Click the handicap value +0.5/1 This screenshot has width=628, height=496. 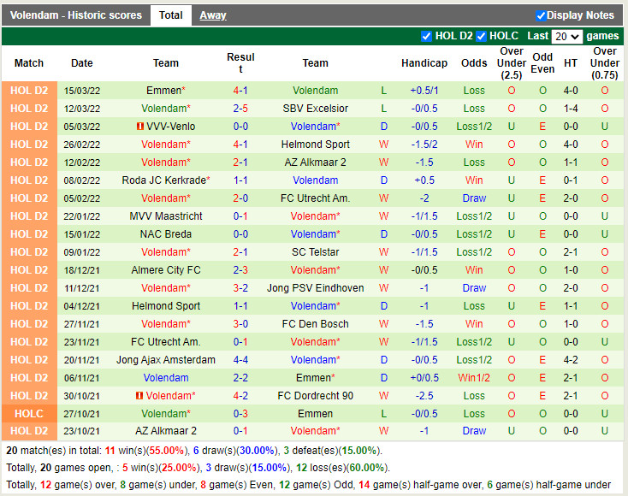tap(424, 91)
